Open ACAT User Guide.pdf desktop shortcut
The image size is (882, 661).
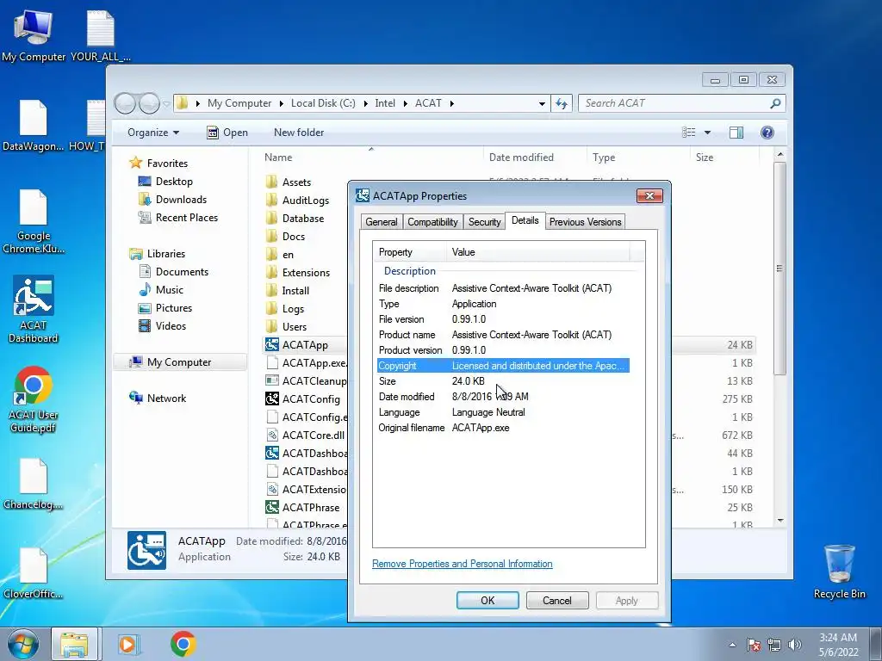(34, 399)
